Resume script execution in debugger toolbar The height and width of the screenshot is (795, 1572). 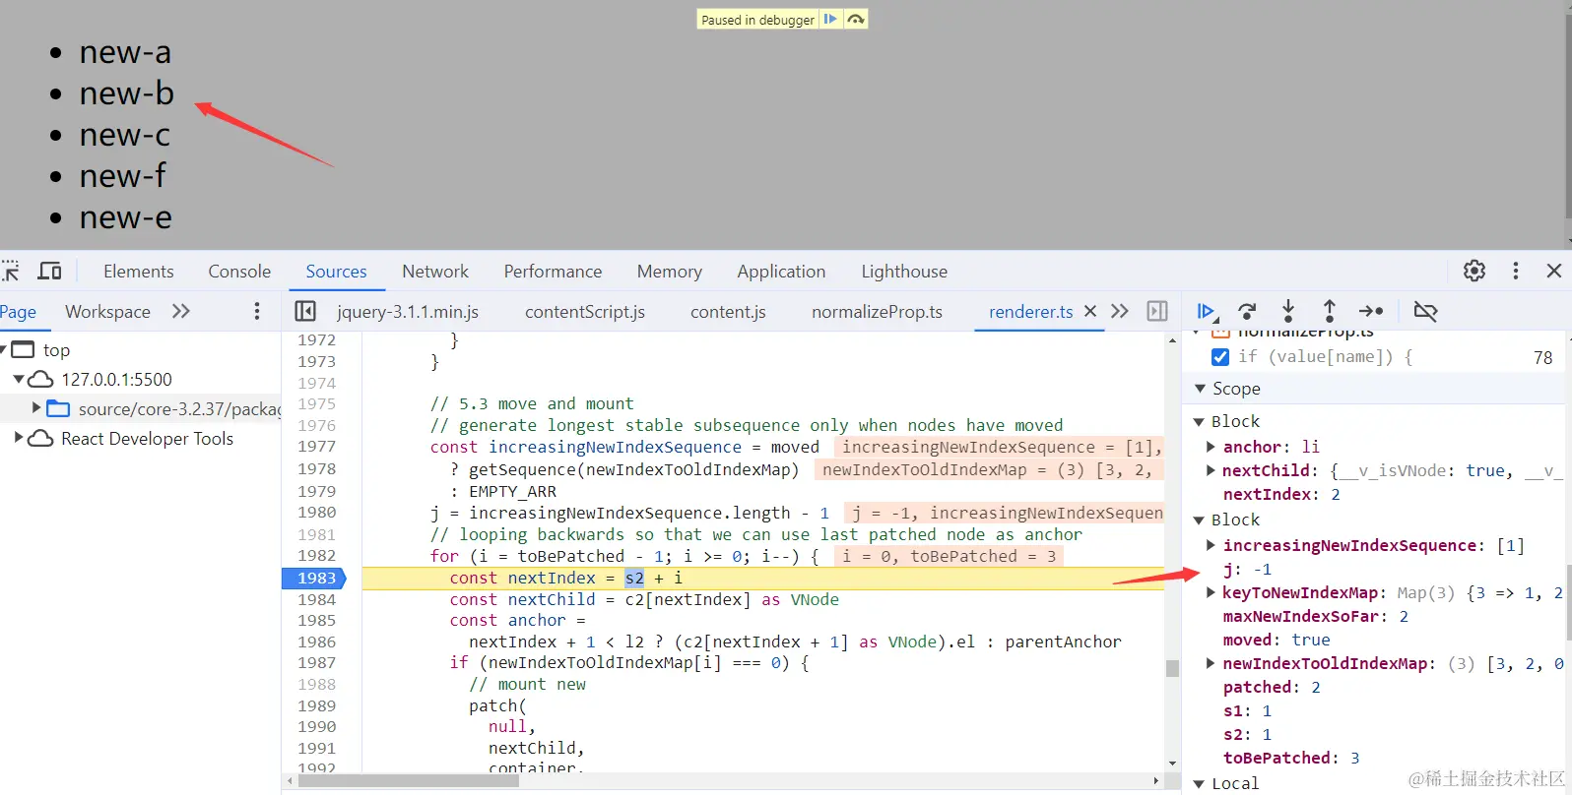[1206, 311]
